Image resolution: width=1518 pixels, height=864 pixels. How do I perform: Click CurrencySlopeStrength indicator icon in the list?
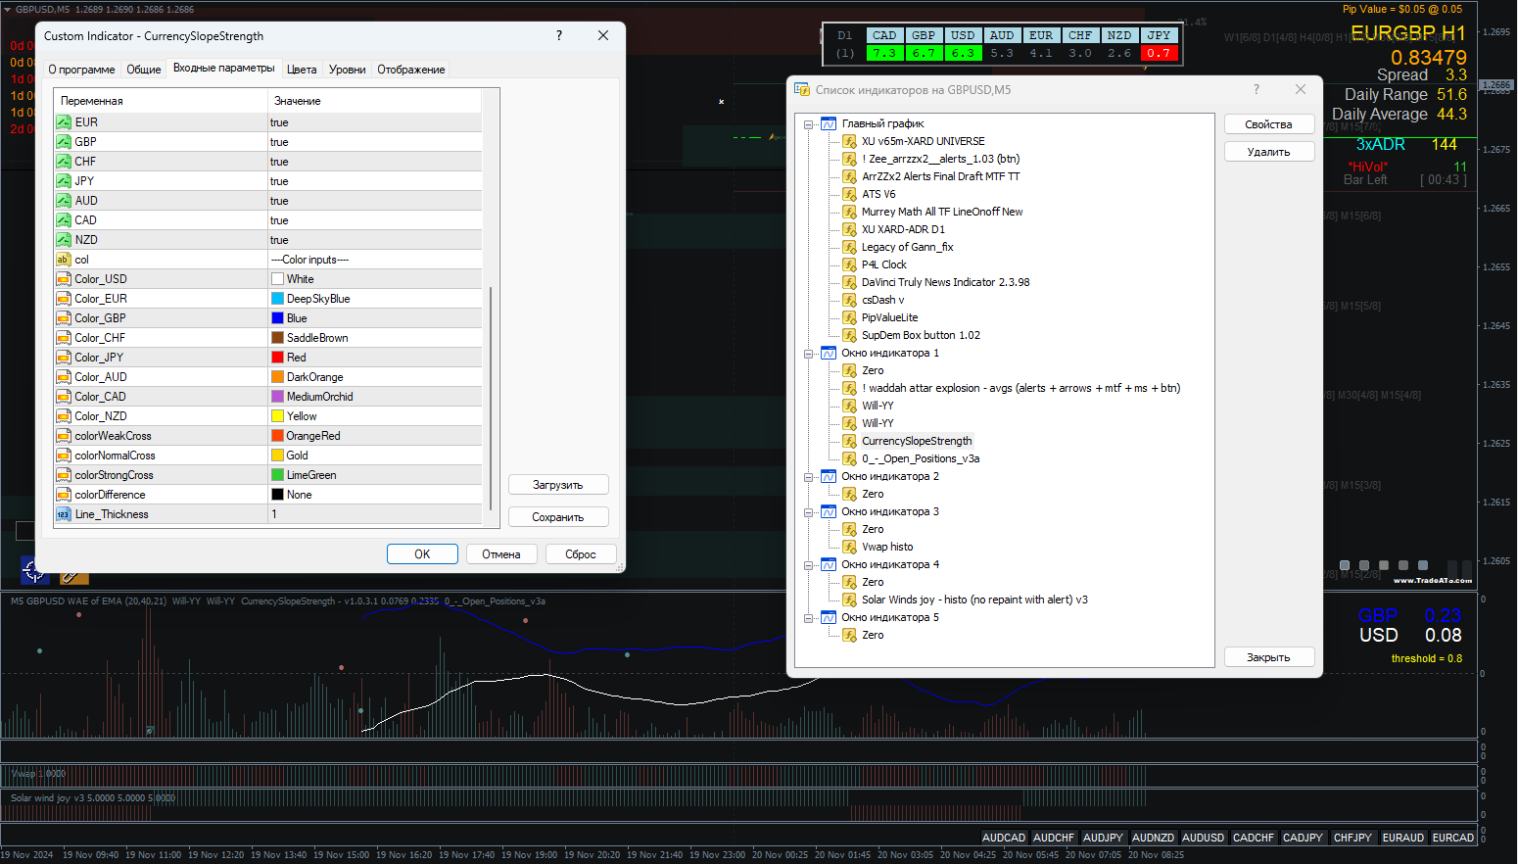click(x=849, y=441)
